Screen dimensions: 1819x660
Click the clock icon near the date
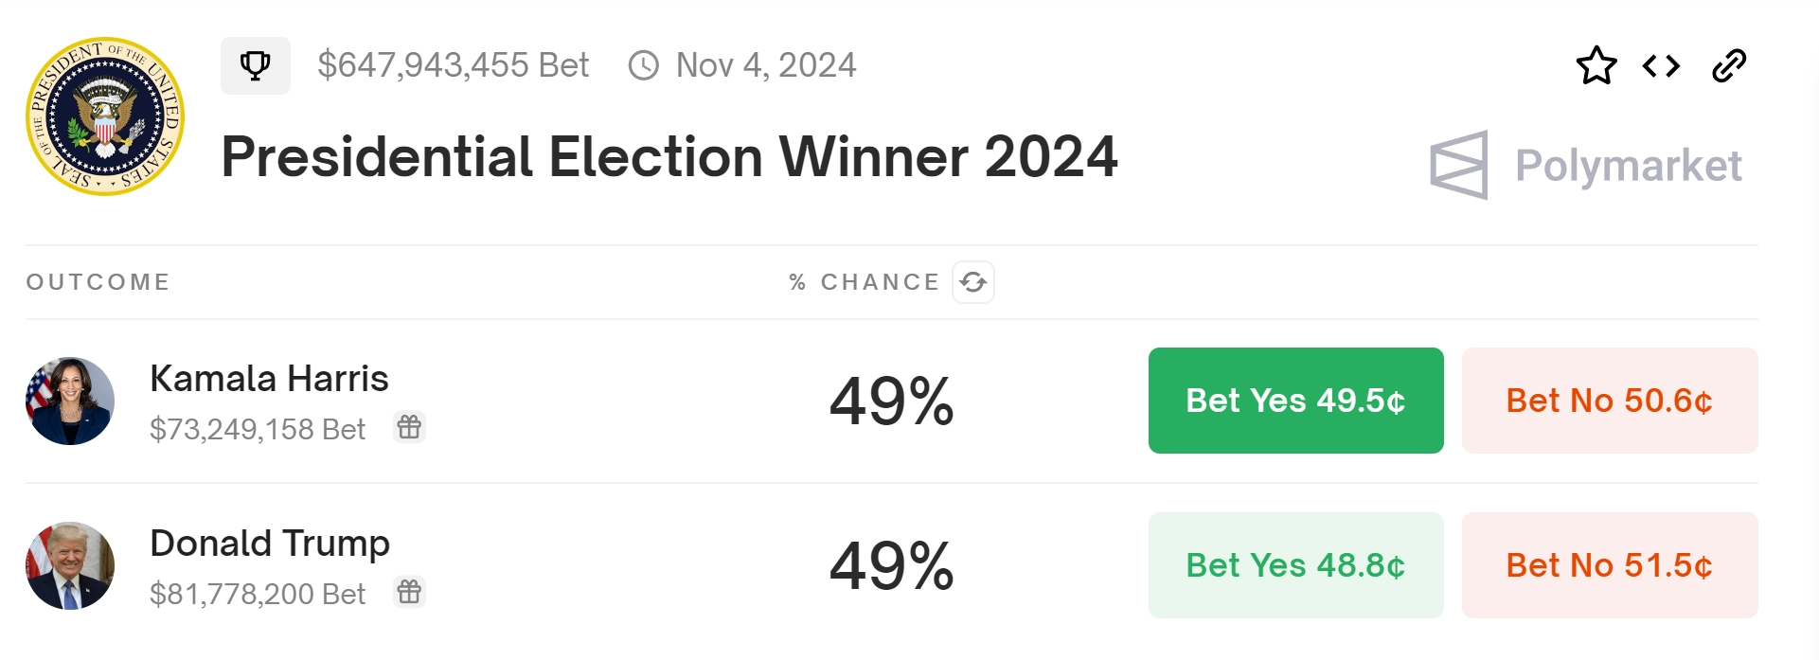point(644,65)
